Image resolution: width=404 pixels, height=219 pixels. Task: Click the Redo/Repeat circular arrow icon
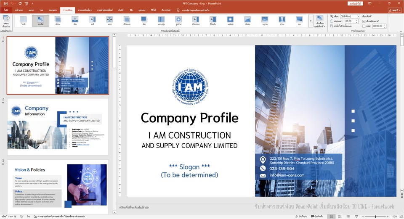(x=20, y=4)
